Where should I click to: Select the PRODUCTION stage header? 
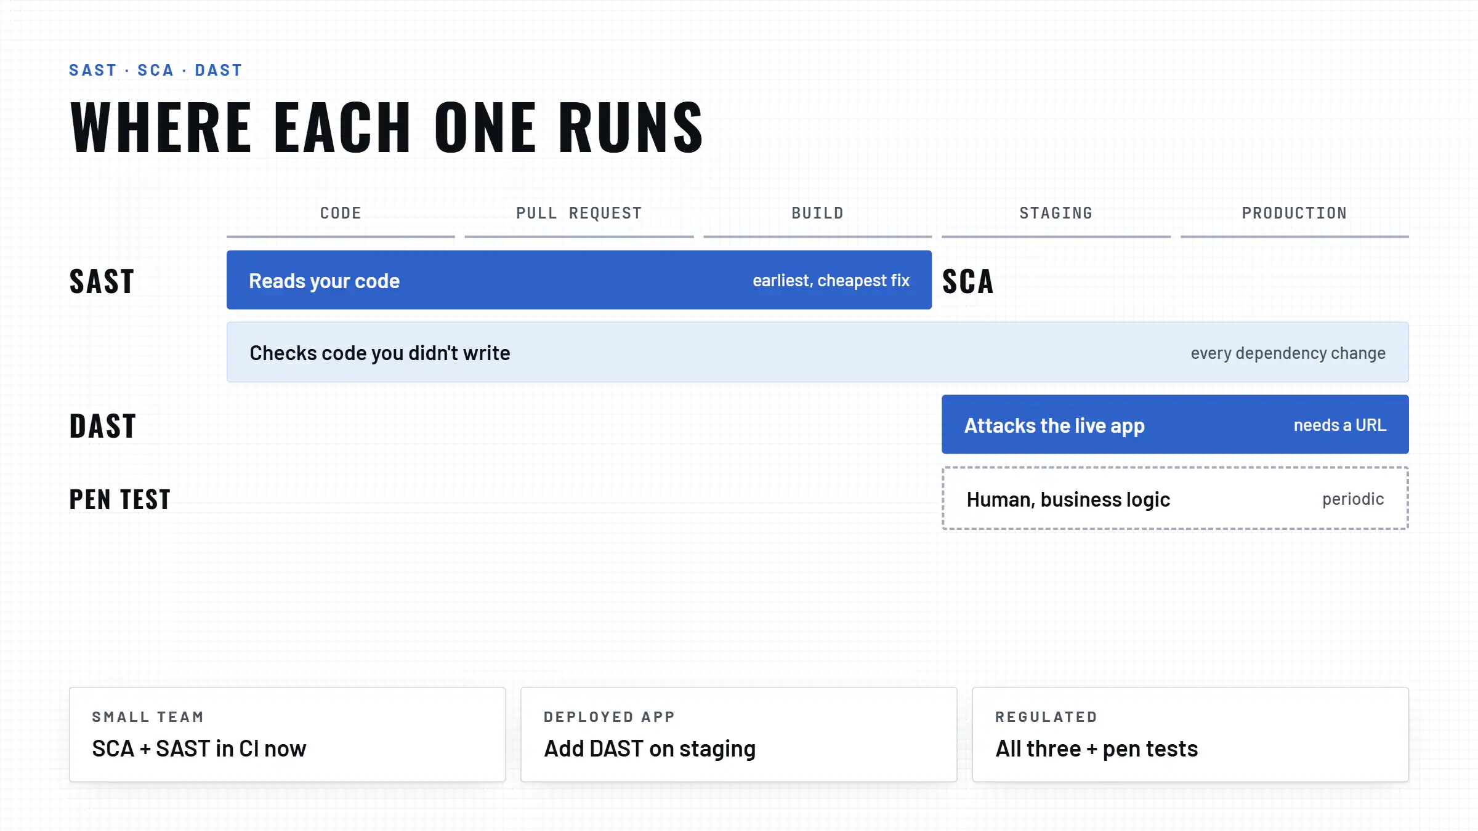point(1294,213)
